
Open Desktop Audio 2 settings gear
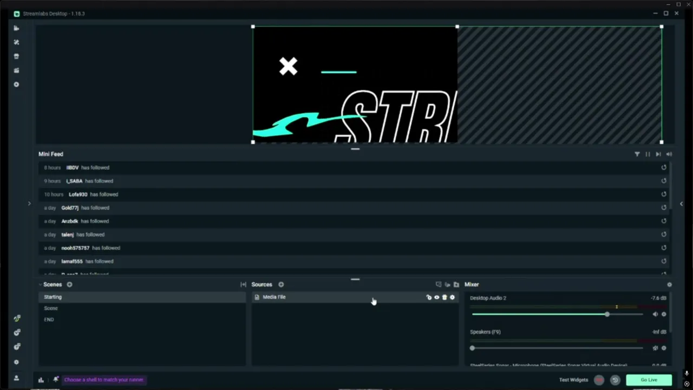click(x=664, y=314)
